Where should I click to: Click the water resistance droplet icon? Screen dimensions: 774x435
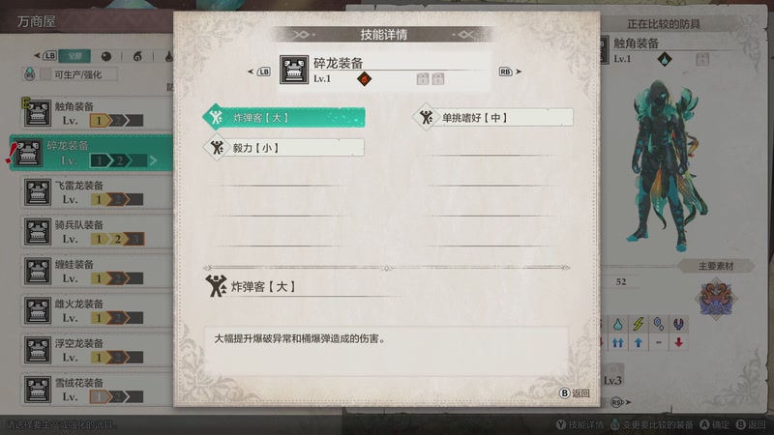click(618, 324)
